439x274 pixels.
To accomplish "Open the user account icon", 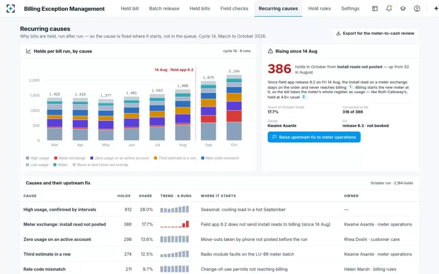I will click(417, 8).
